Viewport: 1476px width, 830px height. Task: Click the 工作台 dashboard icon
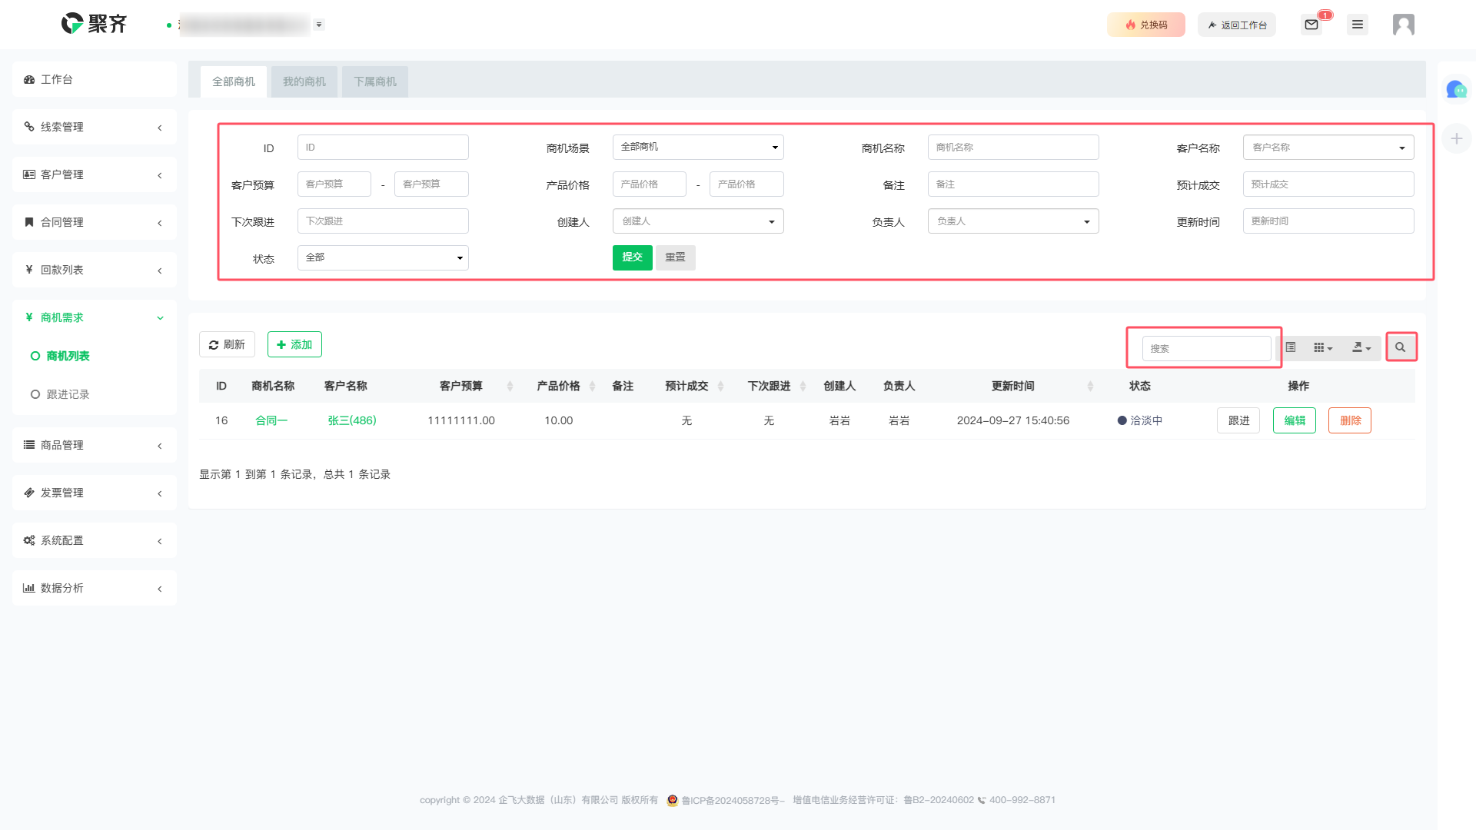(x=29, y=80)
